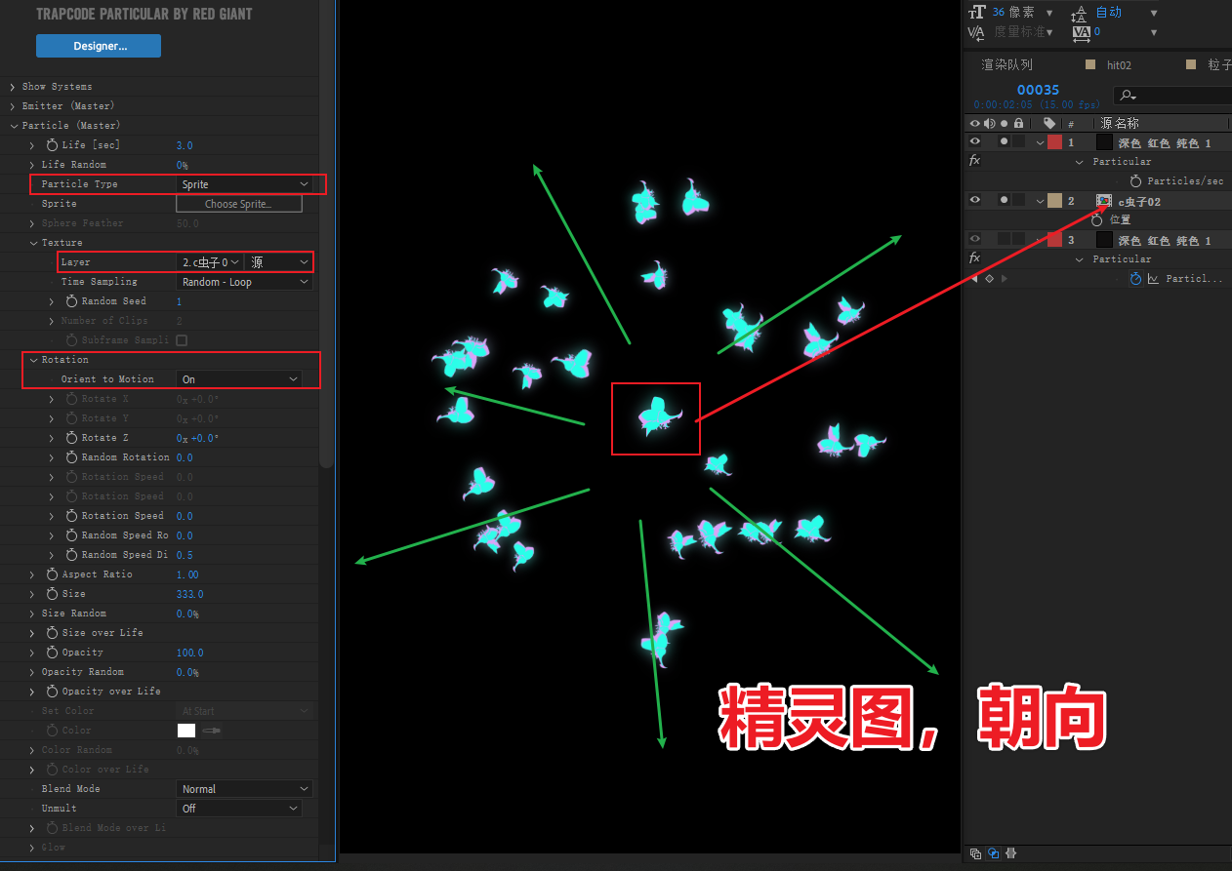Switch to the 渲染队列 tab
The height and width of the screenshot is (871, 1232).
[x=1006, y=64]
